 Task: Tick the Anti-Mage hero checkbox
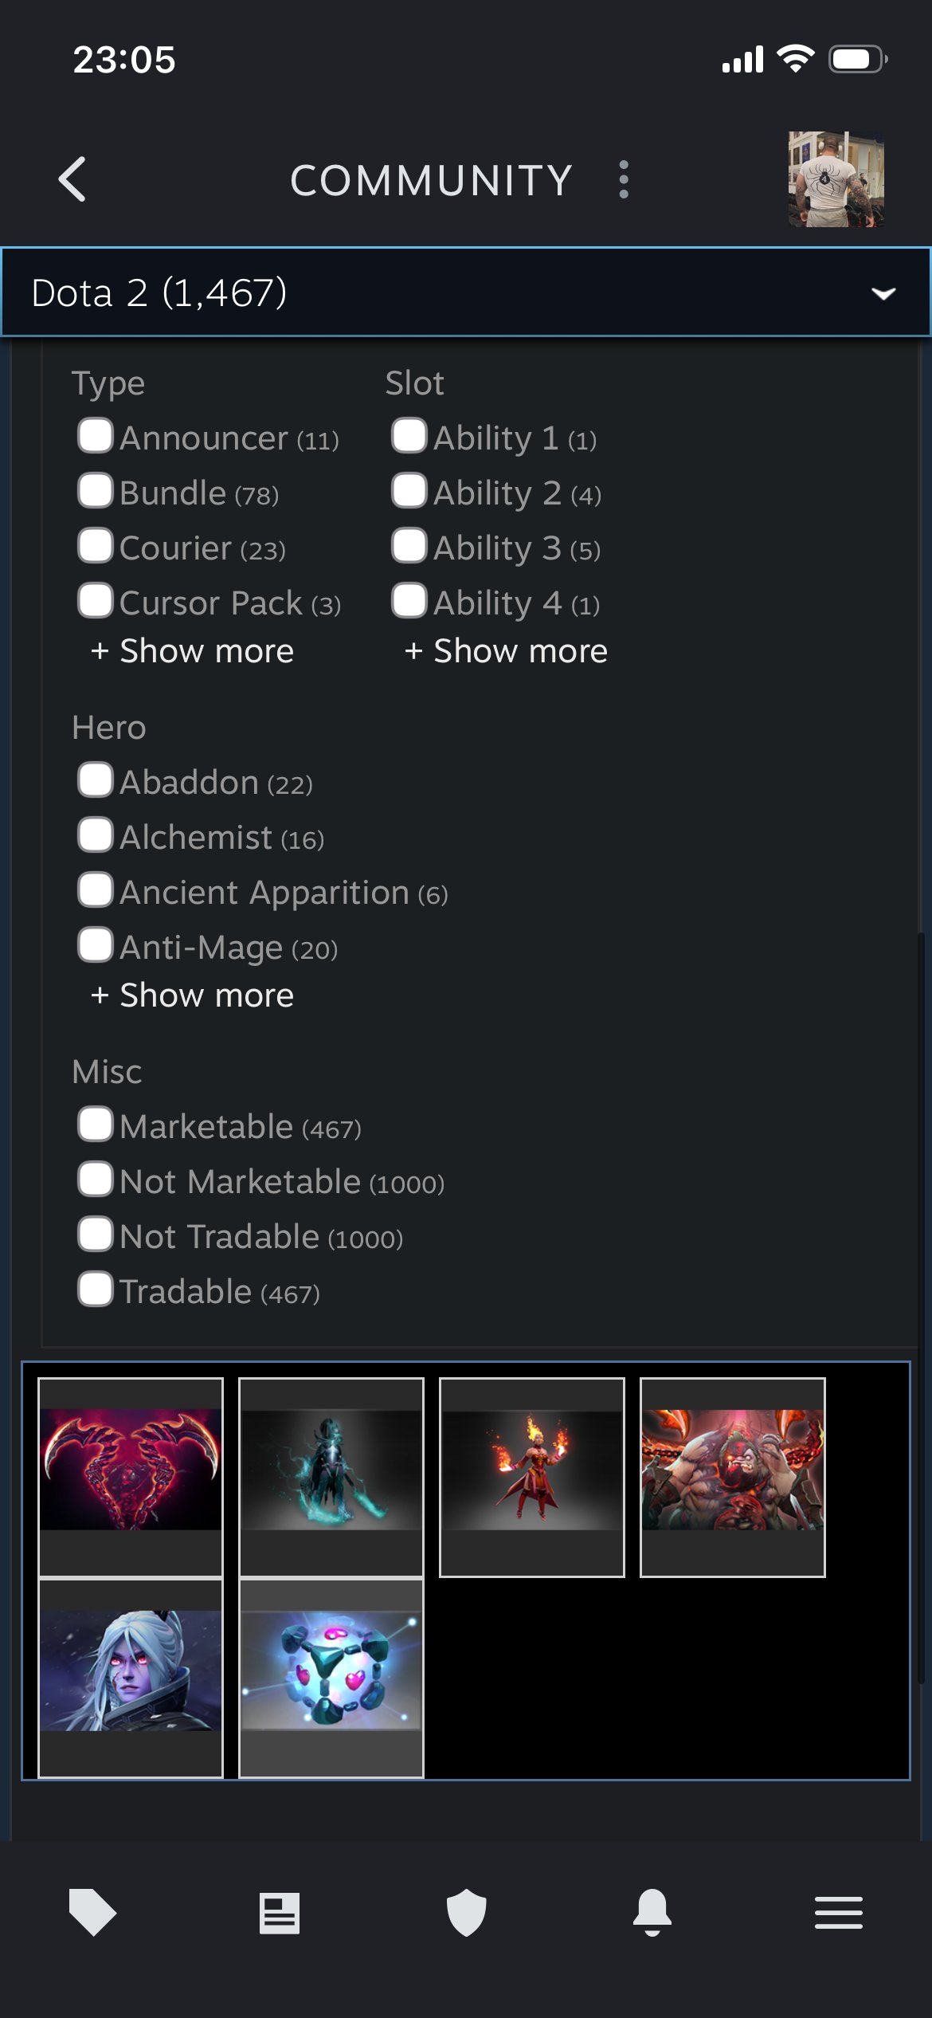point(96,945)
